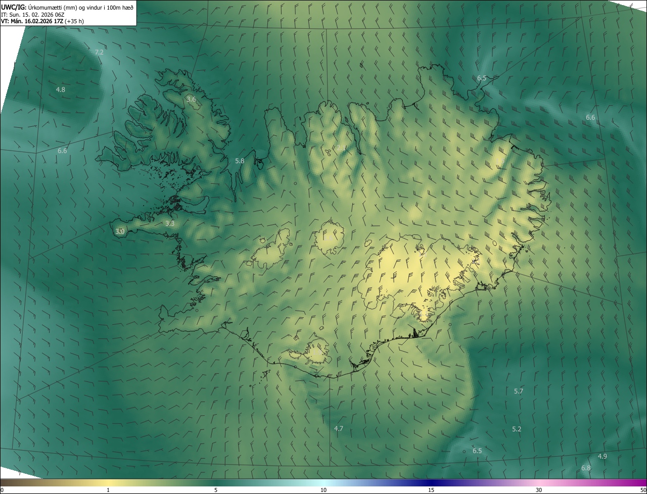Click the 4.7 value label south of Iceland
Viewport: 647px width, 494px height.
(x=339, y=428)
